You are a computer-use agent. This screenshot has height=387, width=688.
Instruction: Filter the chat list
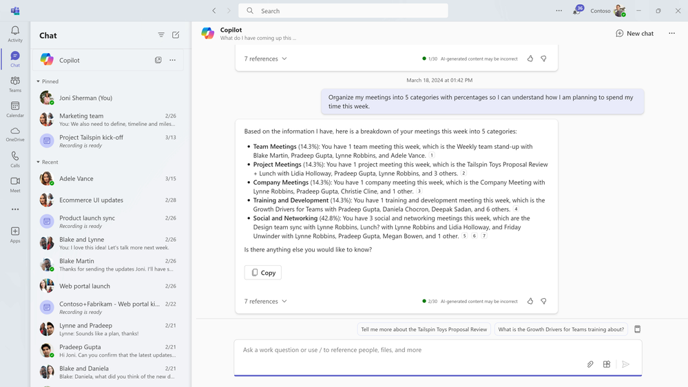point(161,35)
